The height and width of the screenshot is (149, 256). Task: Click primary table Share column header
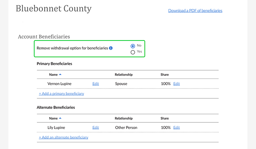pyautogui.click(x=165, y=75)
